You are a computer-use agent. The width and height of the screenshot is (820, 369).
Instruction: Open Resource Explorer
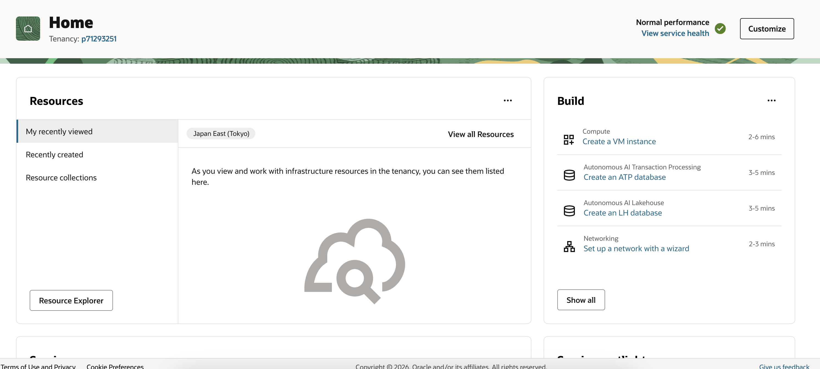pos(71,300)
